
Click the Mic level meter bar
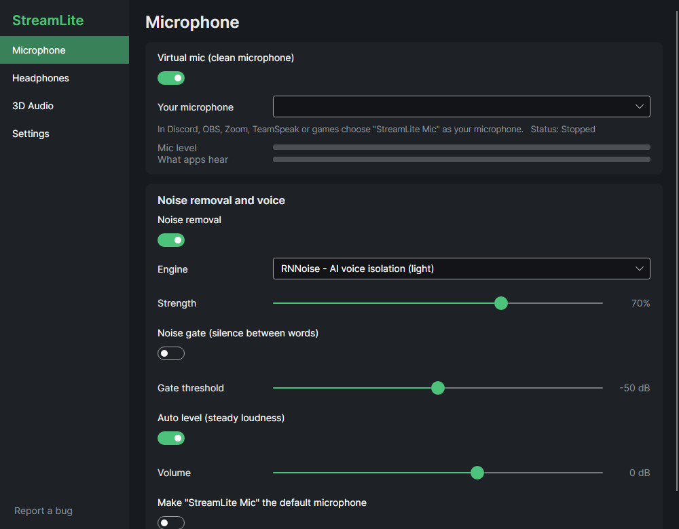[x=462, y=147]
